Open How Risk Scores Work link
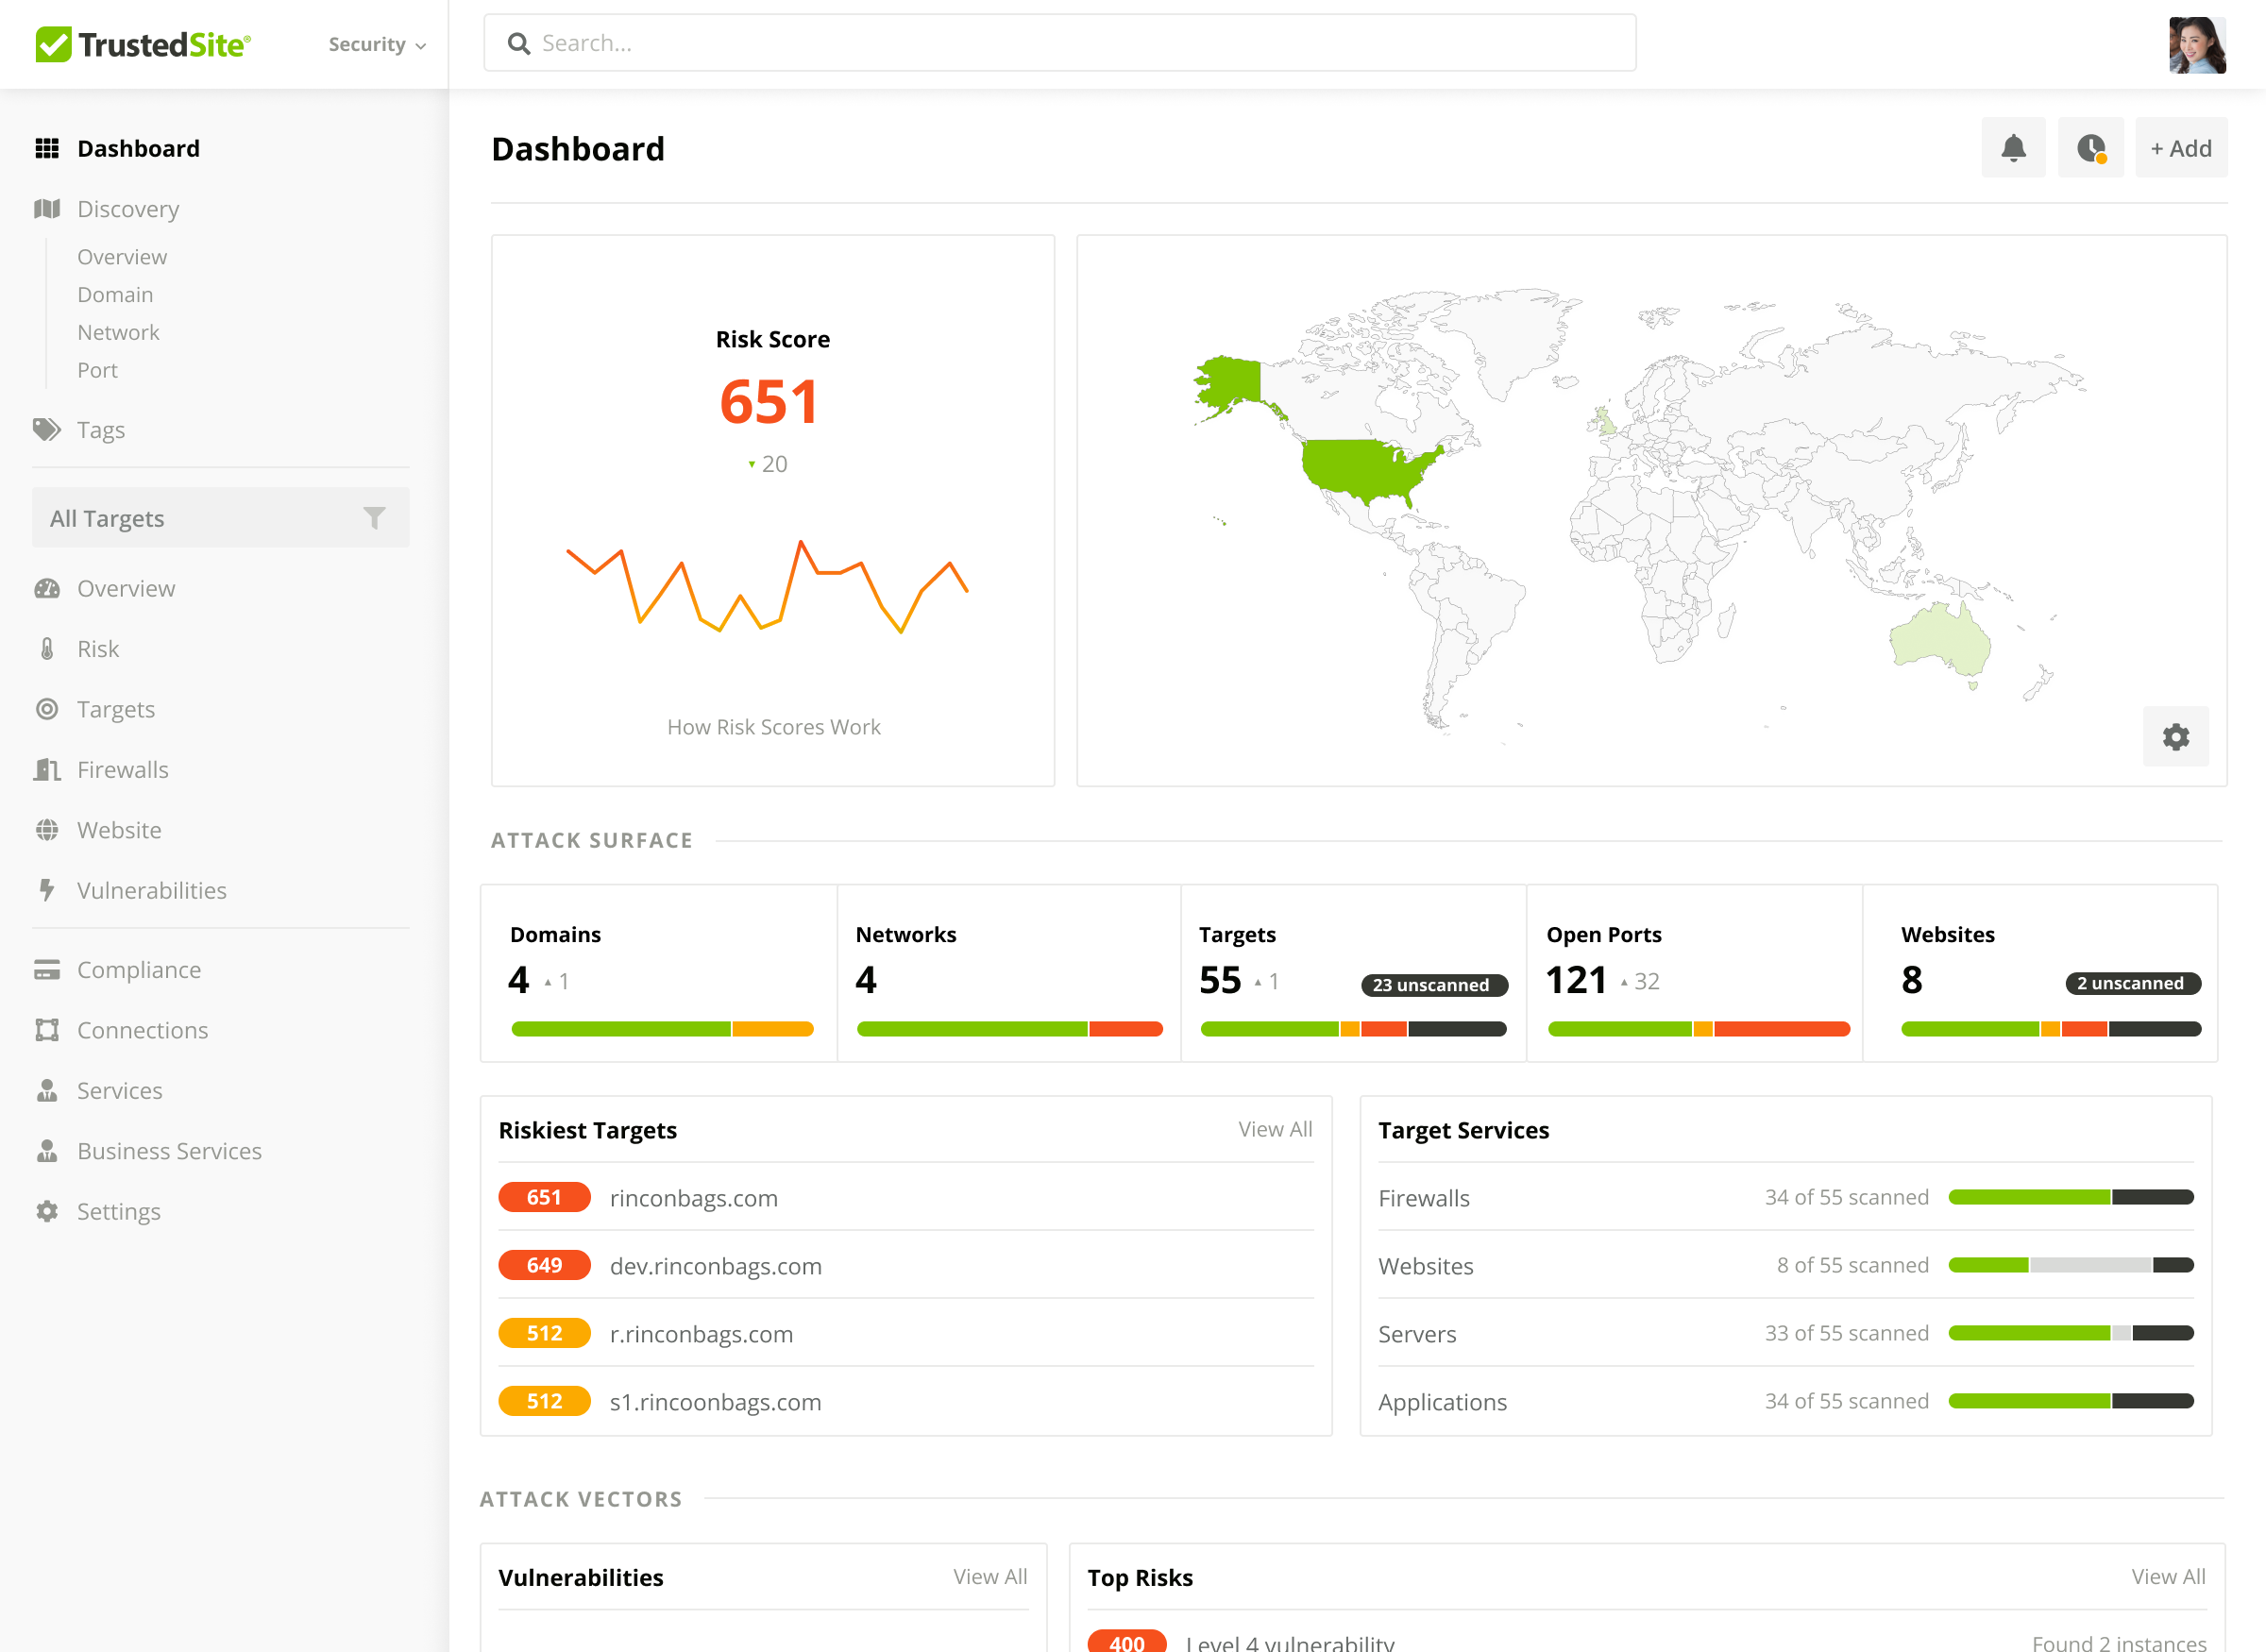The image size is (2266, 1652). point(773,727)
